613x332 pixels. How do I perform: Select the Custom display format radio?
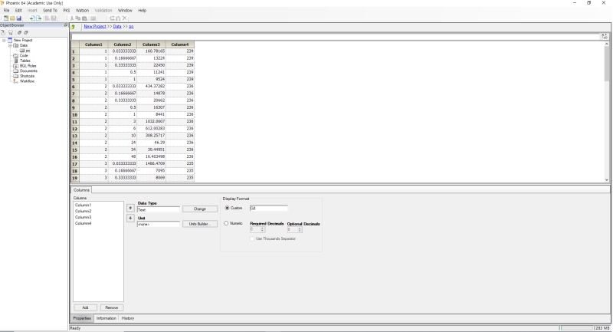pyautogui.click(x=227, y=208)
